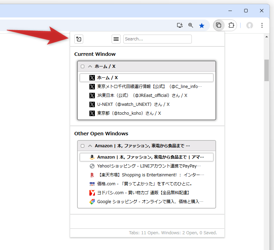Click the X favicon of 東京都 row

92,113
